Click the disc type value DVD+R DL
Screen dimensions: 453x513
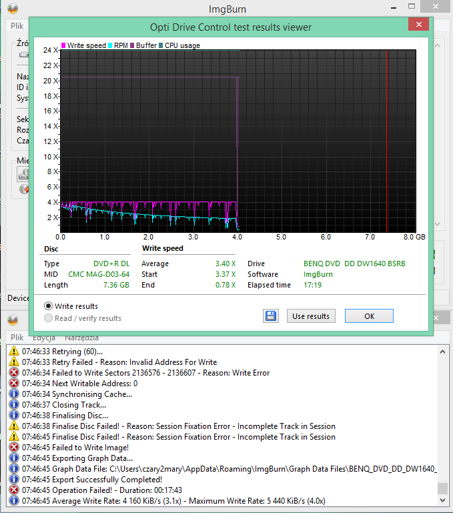click(111, 264)
